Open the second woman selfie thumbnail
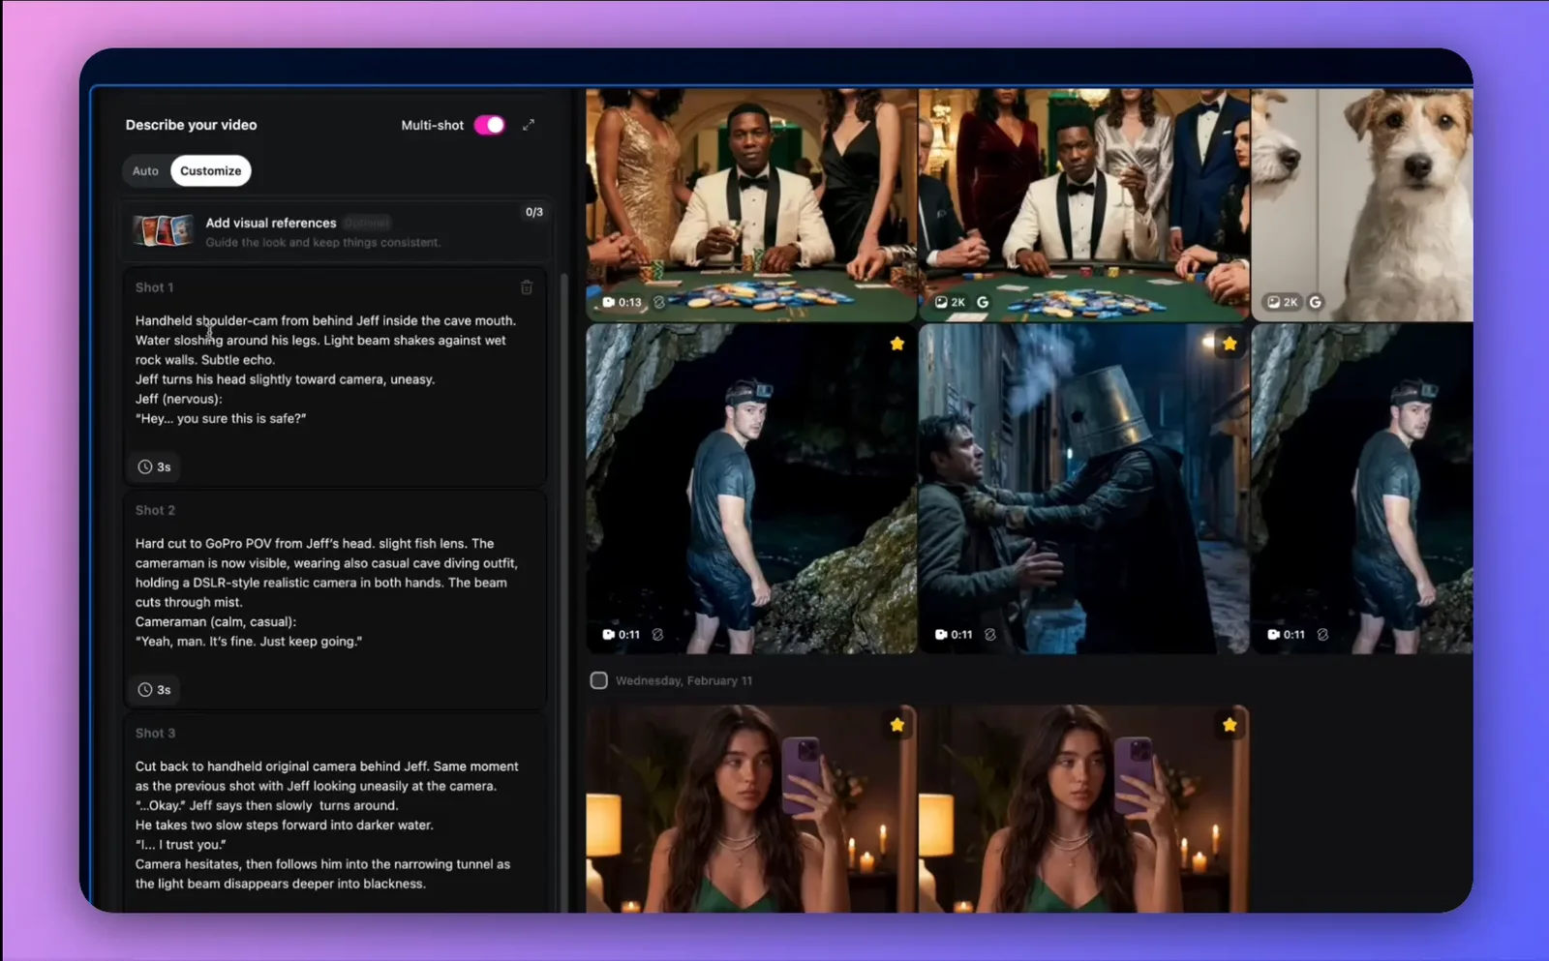Image resolution: width=1549 pixels, height=961 pixels. tap(1083, 809)
